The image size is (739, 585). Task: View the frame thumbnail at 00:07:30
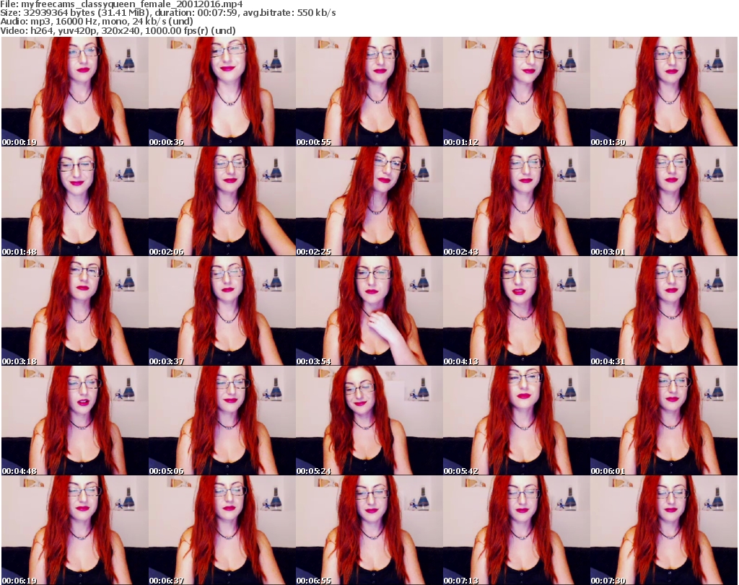(x=664, y=530)
